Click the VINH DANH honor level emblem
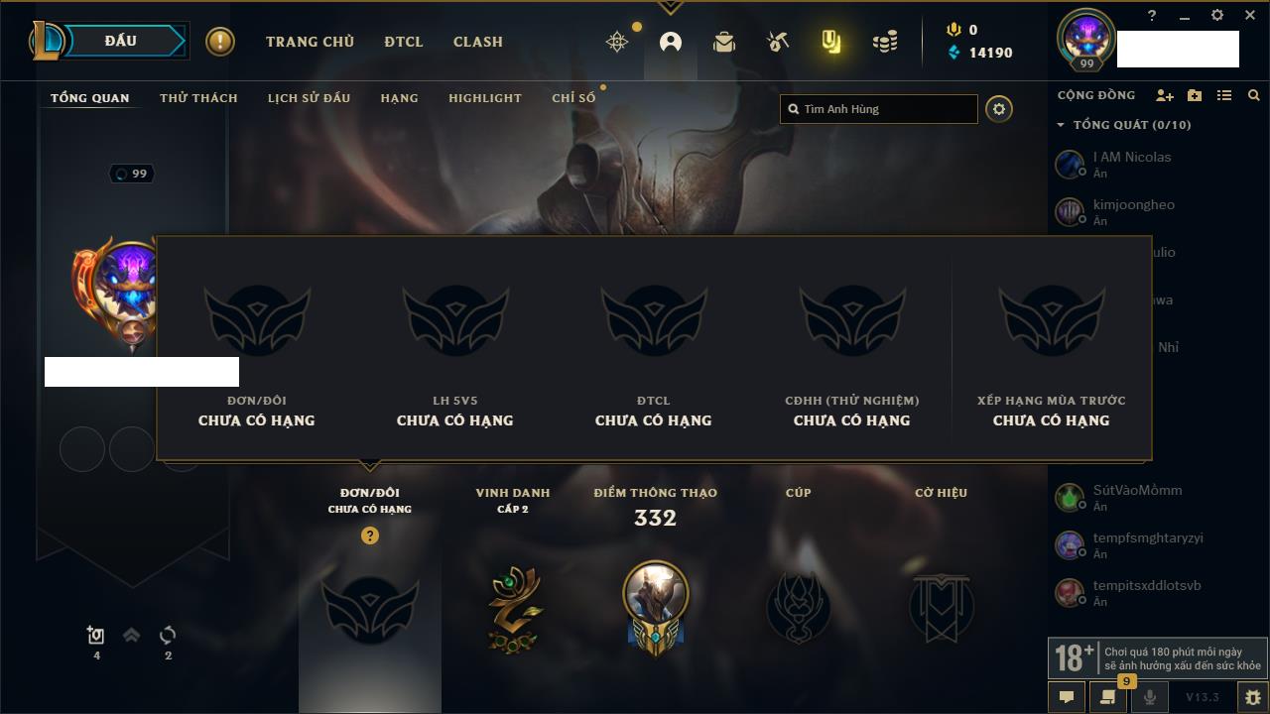 coord(514,609)
